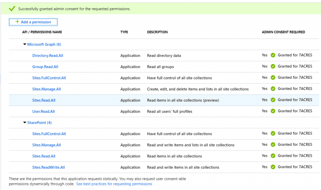The width and height of the screenshot is (321, 190).
Task: Click granted checkmark icon for Group.Read.All
Action: (273, 66)
